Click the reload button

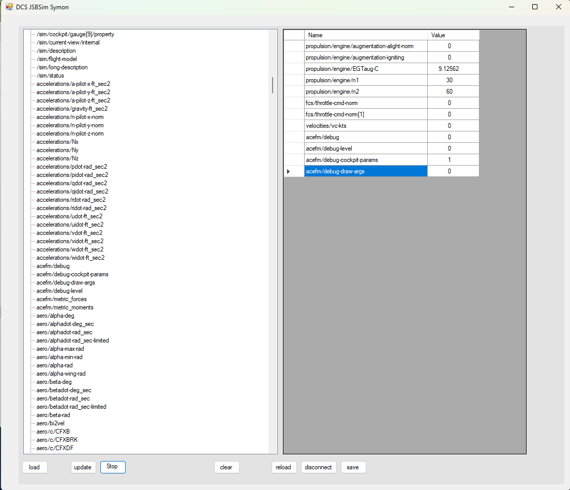coord(283,467)
